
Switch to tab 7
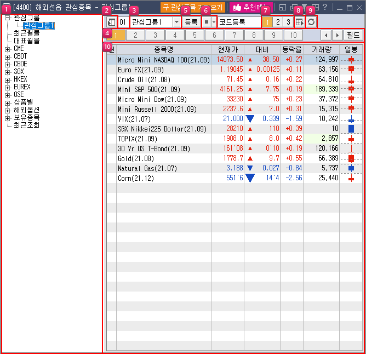click(234, 35)
